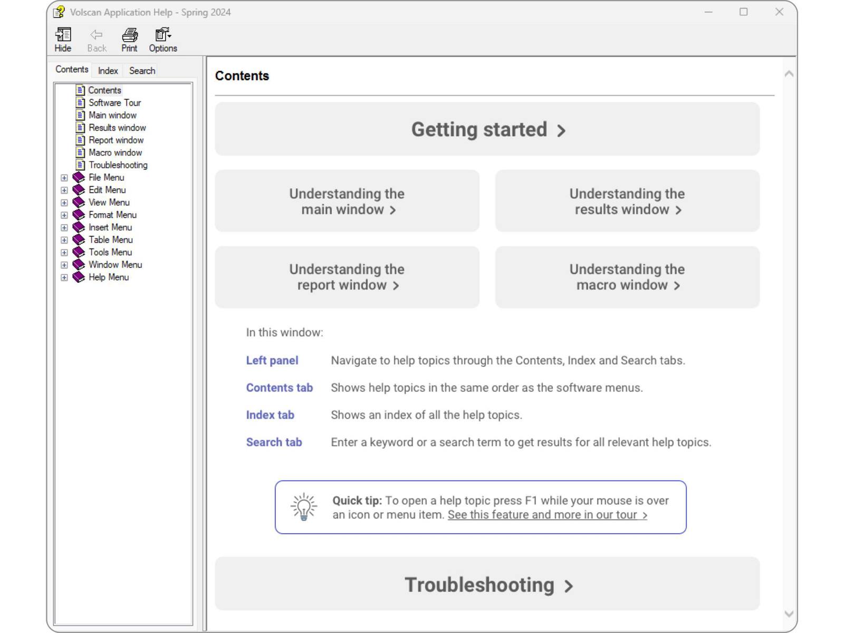
Task: Click the purple book icon for File Menu
Action: pyautogui.click(x=79, y=177)
